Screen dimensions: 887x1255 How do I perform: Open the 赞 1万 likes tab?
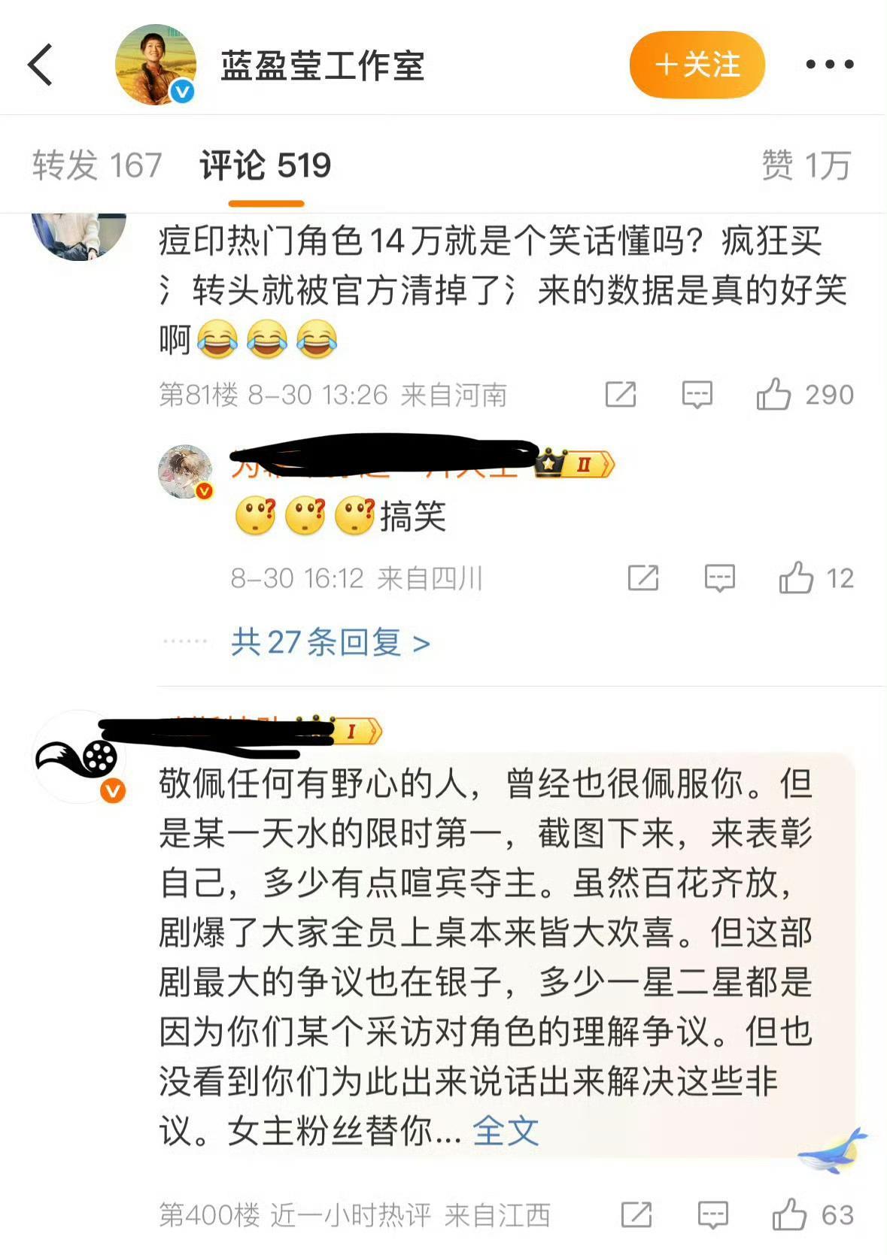(806, 165)
